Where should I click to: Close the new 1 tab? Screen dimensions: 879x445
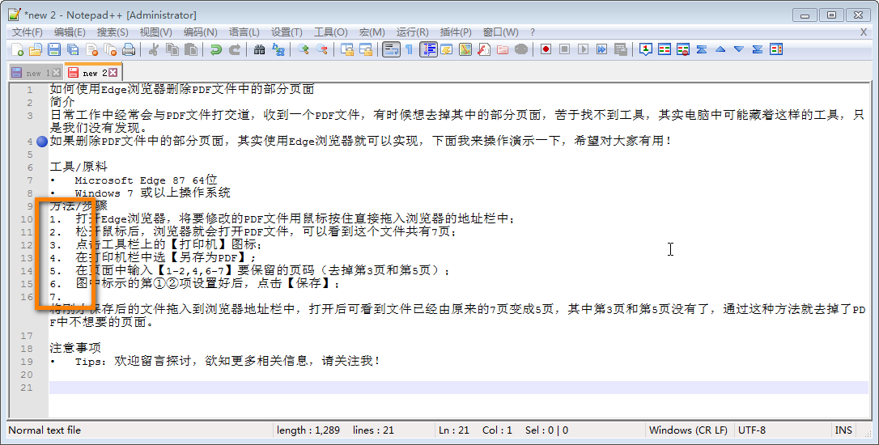pos(56,73)
